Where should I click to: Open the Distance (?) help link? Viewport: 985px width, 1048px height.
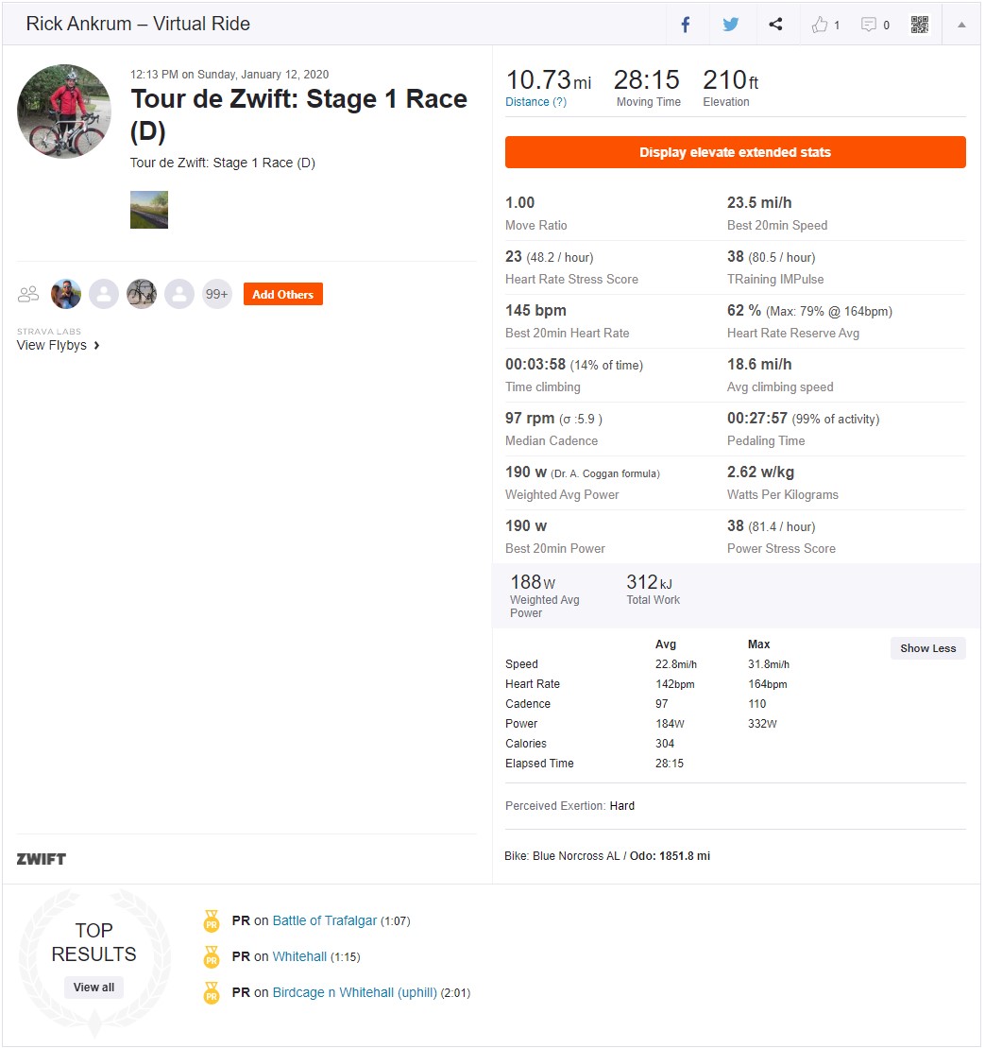[535, 102]
